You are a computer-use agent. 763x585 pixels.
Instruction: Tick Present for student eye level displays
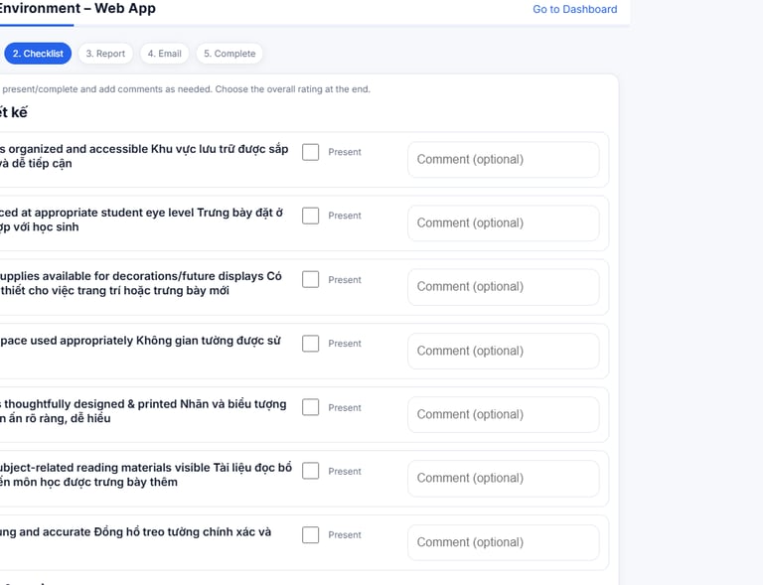[x=311, y=216]
